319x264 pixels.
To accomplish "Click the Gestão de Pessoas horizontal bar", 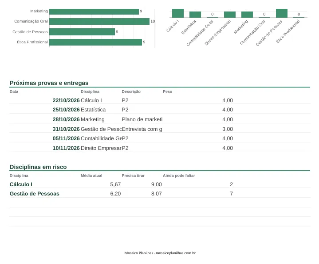I will coord(82,32).
